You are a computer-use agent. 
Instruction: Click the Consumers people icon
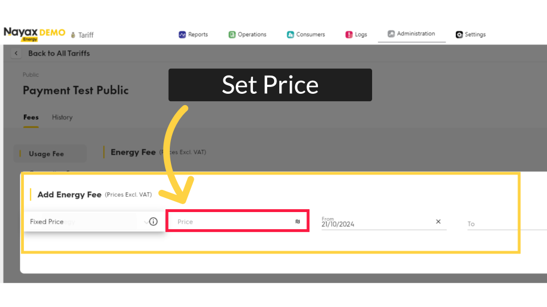point(291,35)
